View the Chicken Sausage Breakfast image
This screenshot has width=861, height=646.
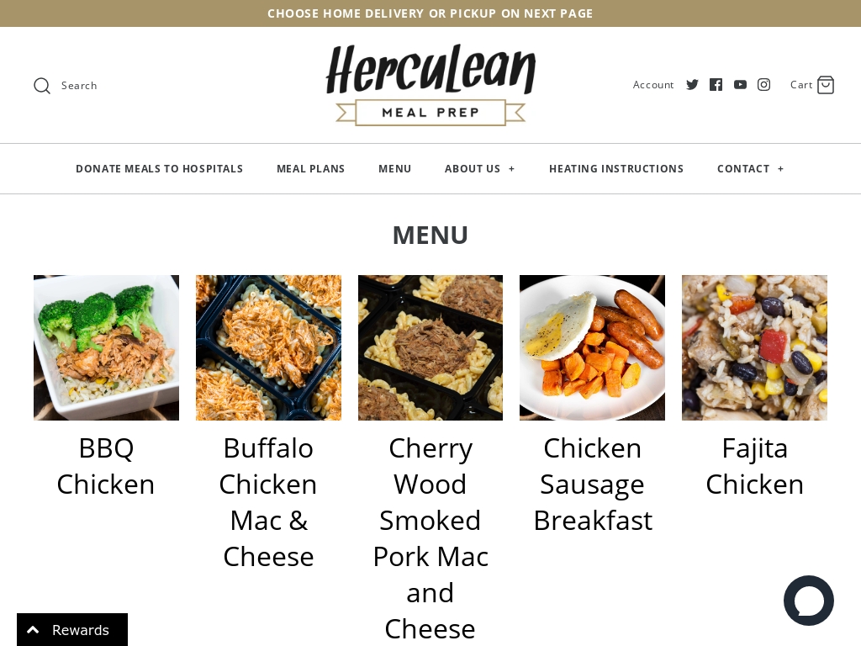[592, 347]
